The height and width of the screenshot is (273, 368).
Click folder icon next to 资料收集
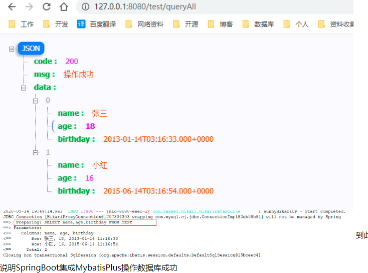pyautogui.click(x=321, y=24)
